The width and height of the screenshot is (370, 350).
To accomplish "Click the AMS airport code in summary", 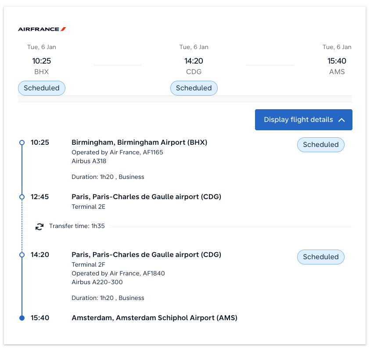I will pos(337,72).
